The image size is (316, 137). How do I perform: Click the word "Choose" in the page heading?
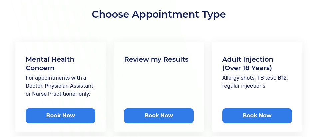pos(111,14)
